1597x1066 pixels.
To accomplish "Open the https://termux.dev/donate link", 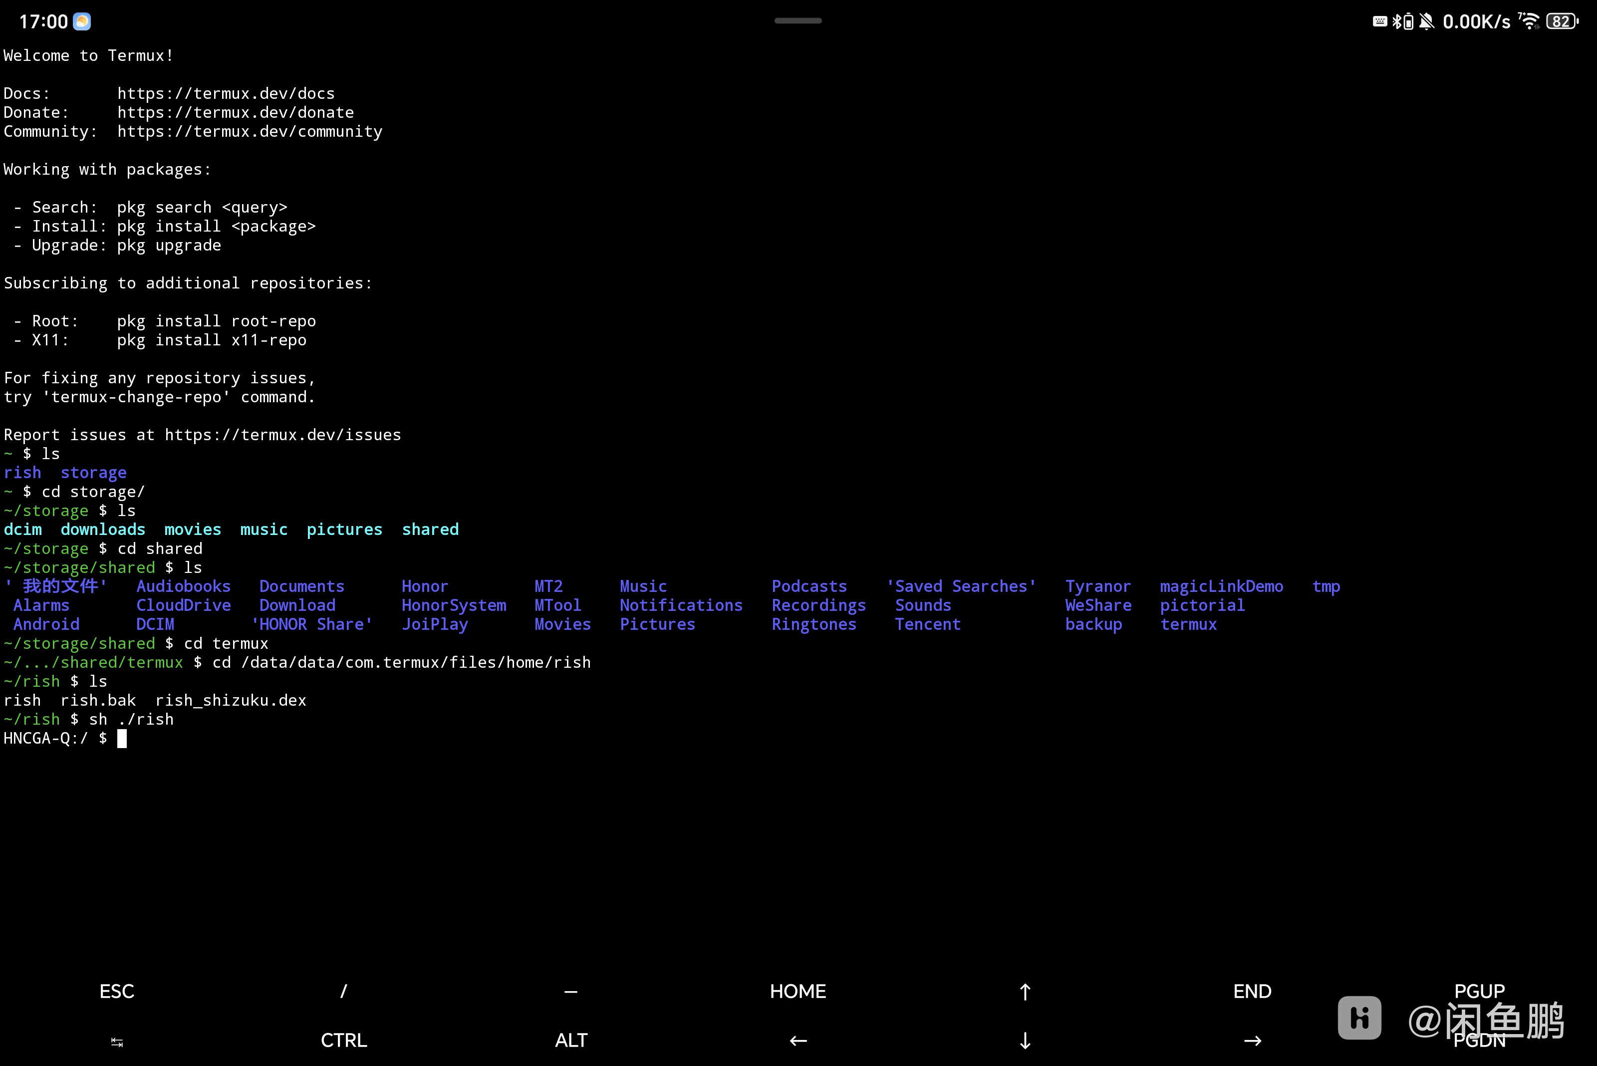I will point(235,112).
